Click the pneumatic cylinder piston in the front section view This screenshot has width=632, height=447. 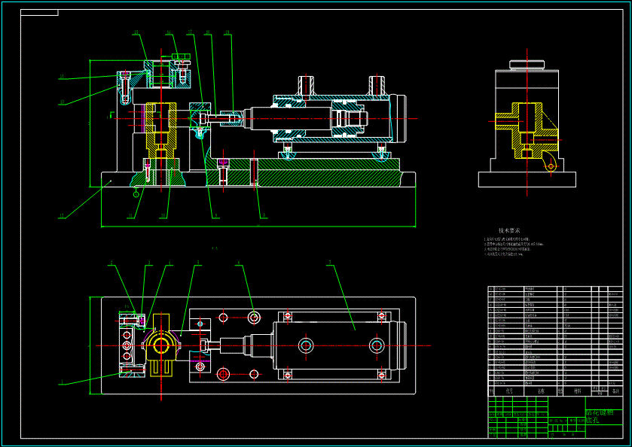click(350, 118)
